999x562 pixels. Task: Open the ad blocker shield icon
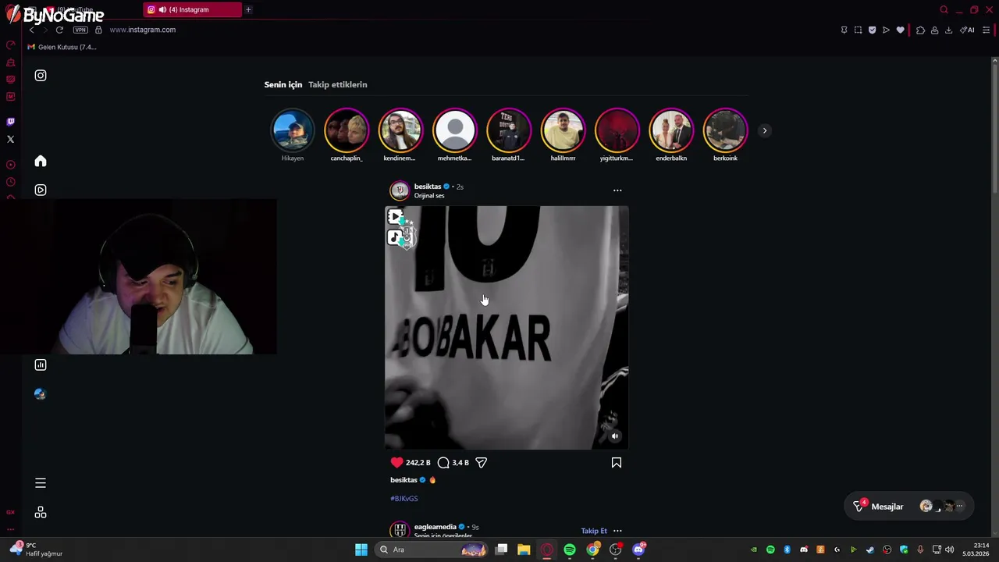[x=872, y=30]
